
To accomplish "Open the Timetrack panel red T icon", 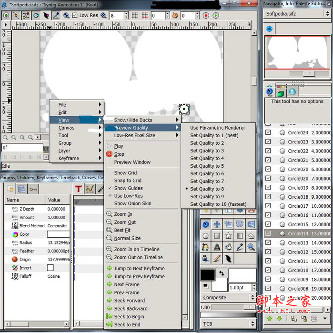I will pyautogui.click(x=78, y=189).
